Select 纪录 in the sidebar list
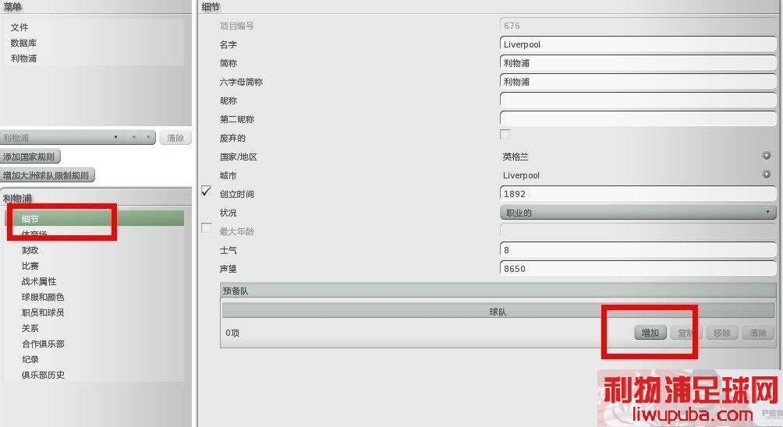 pyautogui.click(x=30, y=359)
